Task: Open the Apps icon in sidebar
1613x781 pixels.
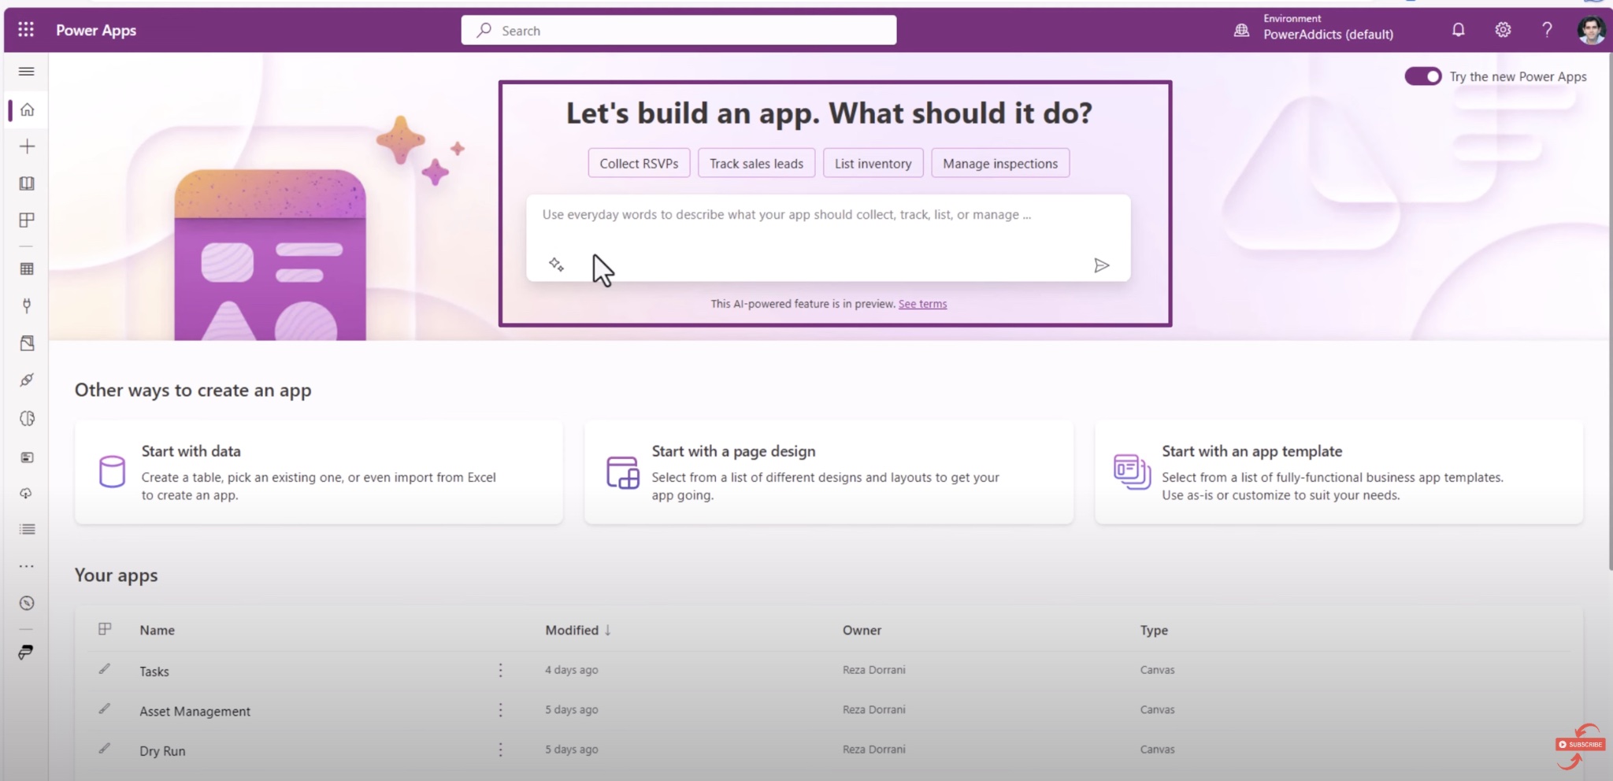Action: click(27, 220)
